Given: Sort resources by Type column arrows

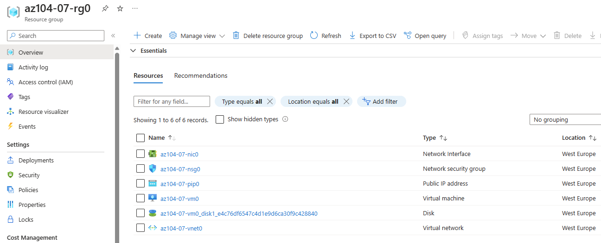Looking at the screenshot, I should pos(443,138).
